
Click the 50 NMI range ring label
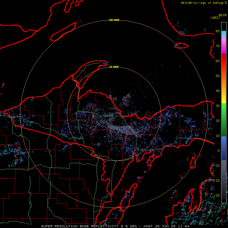pyautogui.click(x=114, y=67)
